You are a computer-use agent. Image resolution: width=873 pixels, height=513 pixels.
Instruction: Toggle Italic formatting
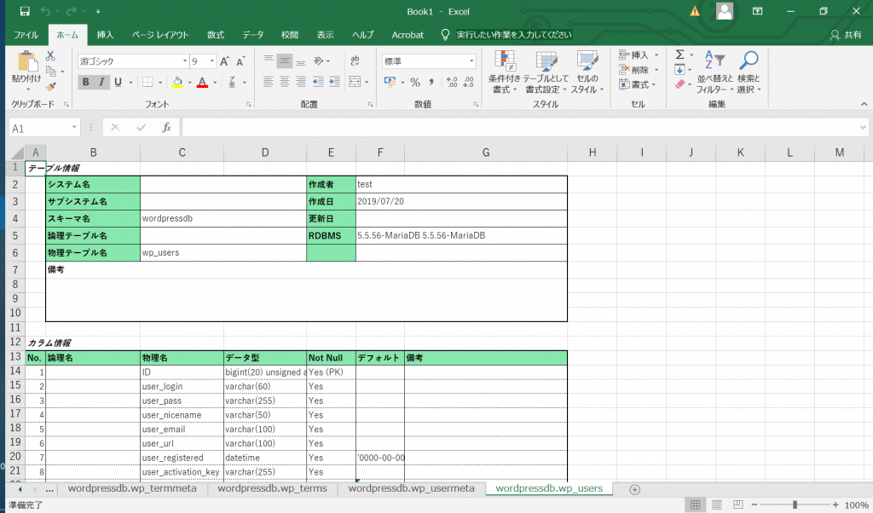pyautogui.click(x=101, y=83)
